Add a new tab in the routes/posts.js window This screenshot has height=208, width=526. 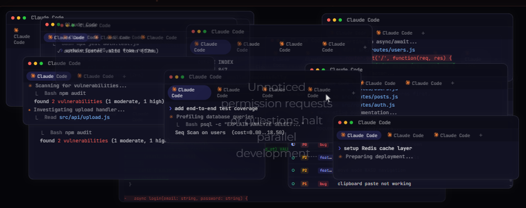click(452, 83)
